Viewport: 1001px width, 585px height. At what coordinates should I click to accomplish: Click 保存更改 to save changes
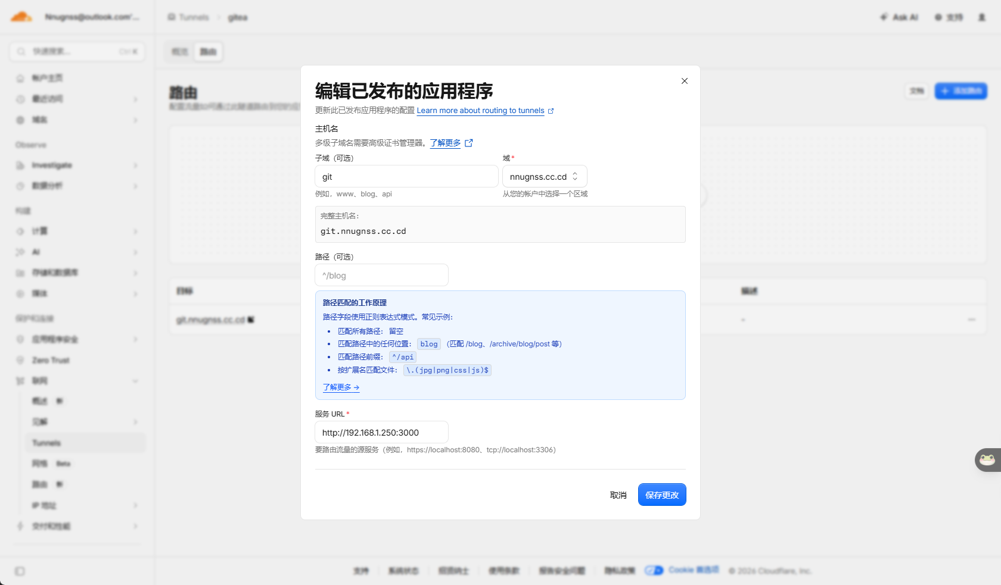[662, 495]
